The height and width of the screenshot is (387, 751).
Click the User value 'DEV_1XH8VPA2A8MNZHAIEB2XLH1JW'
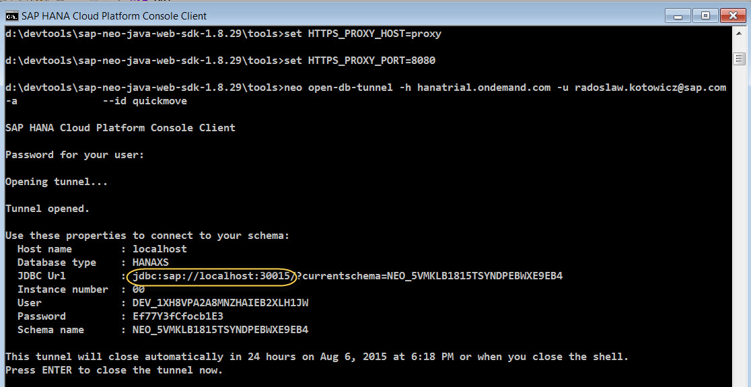point(221,303)
